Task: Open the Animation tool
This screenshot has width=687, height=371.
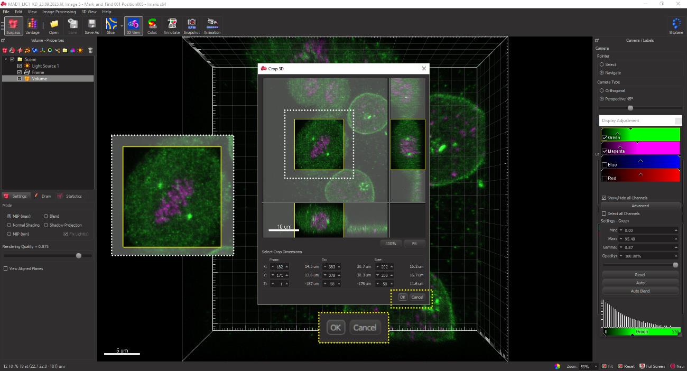Action: [x=212, y=25]
